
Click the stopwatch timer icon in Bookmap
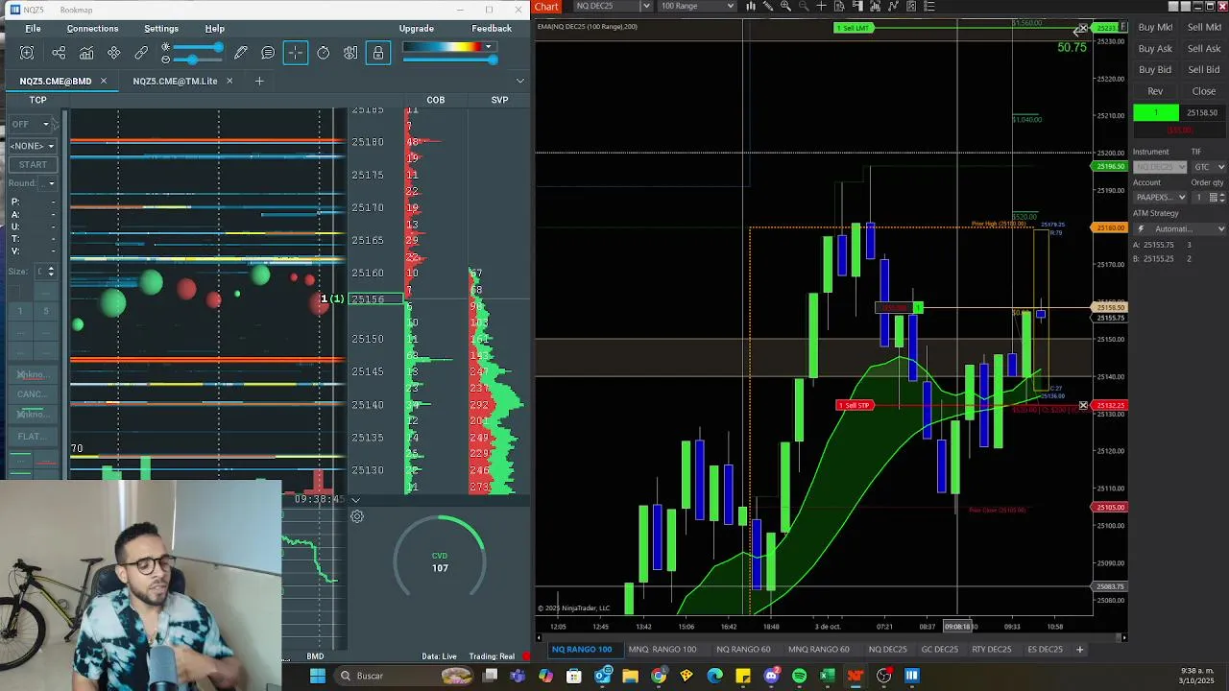point(324,54)
